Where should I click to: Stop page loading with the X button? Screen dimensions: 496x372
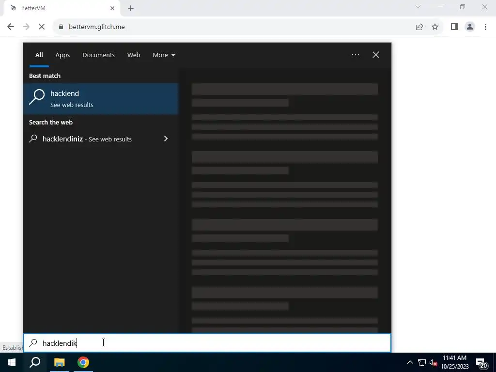coord(42,27)
